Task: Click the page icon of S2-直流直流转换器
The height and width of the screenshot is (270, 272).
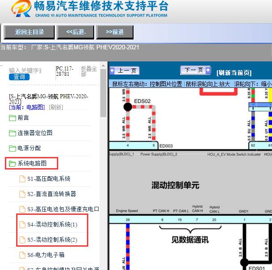Action: pyautogui.click(x=22, y=194)
